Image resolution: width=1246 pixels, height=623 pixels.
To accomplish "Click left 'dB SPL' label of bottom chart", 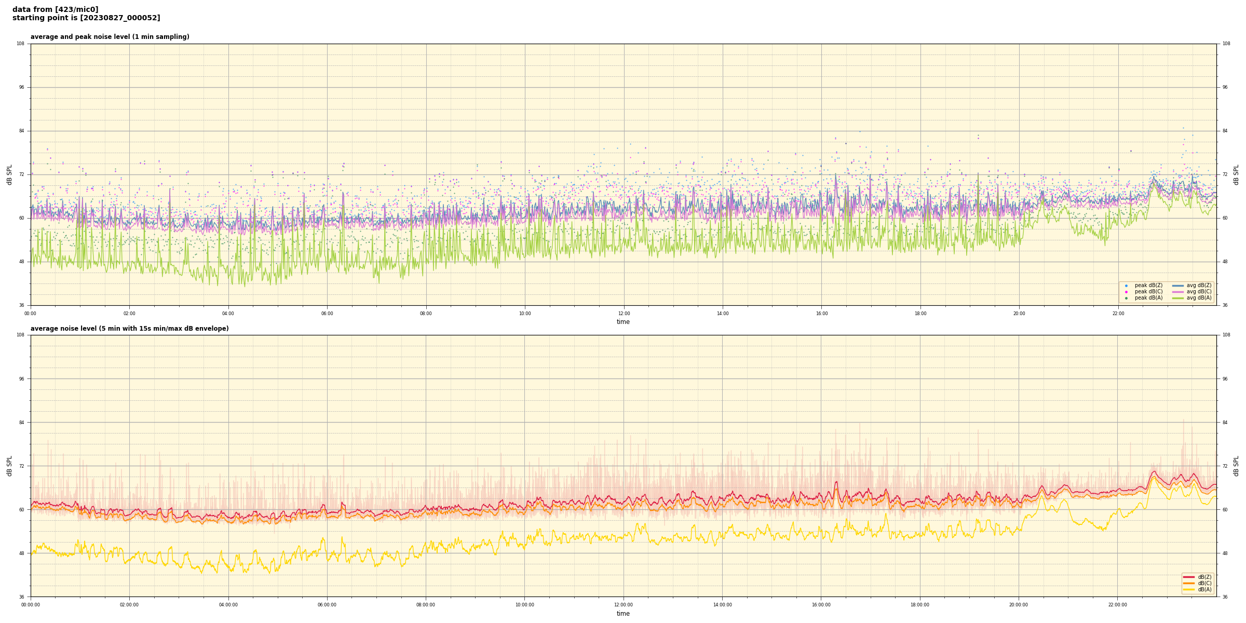I will [x=9, y=466].
